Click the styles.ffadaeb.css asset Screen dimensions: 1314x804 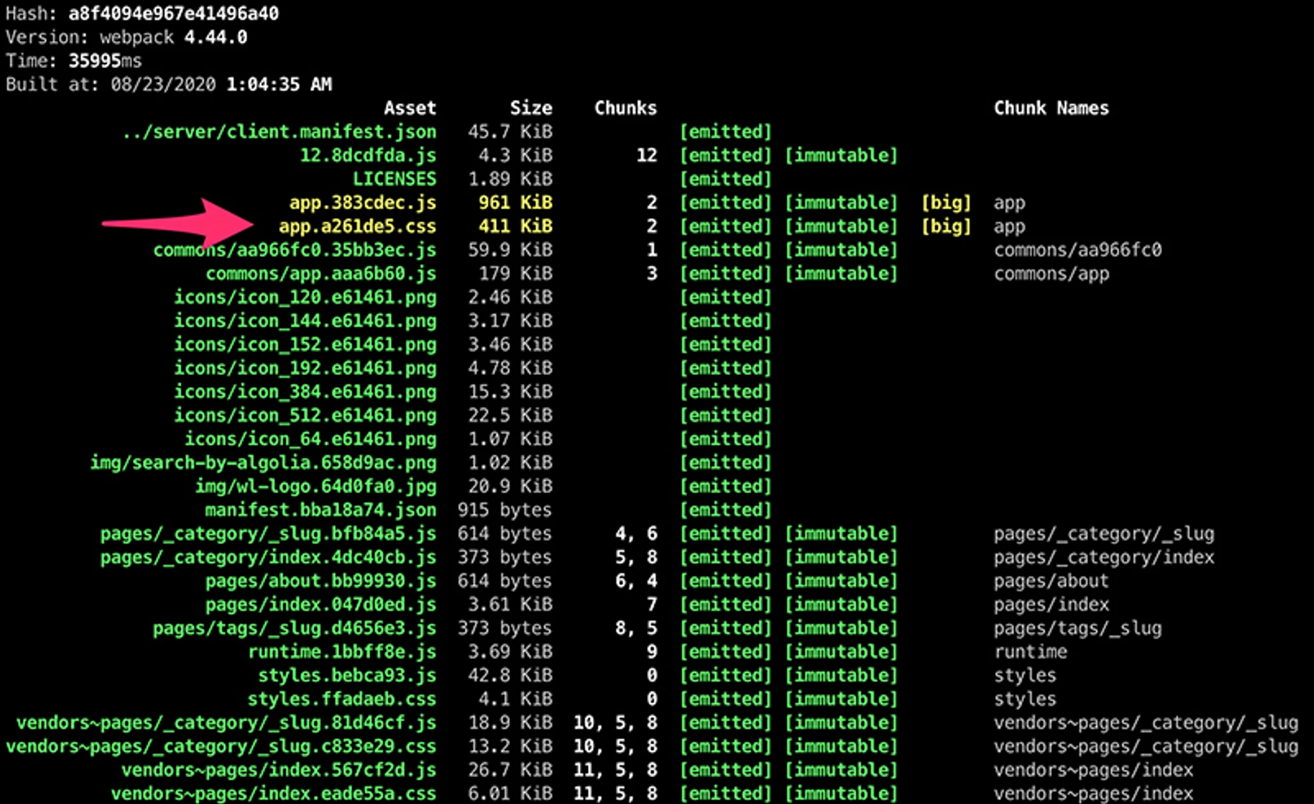tap(342, 699)
